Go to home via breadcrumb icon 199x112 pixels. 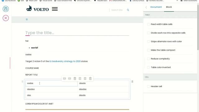[27, 19]
